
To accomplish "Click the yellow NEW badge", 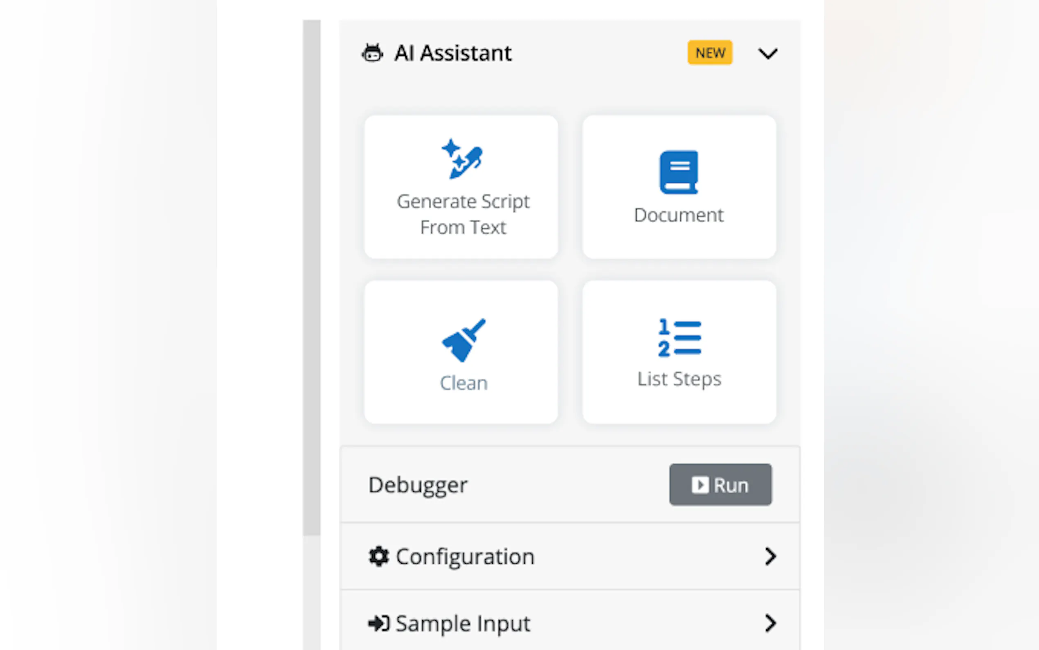I will [710, 53].
